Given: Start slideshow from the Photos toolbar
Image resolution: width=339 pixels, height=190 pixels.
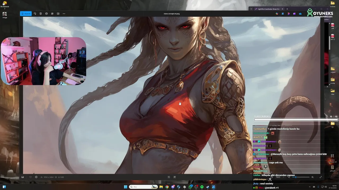Looking at the screenshot, I should pyautogui.click(x=58, y=13).
